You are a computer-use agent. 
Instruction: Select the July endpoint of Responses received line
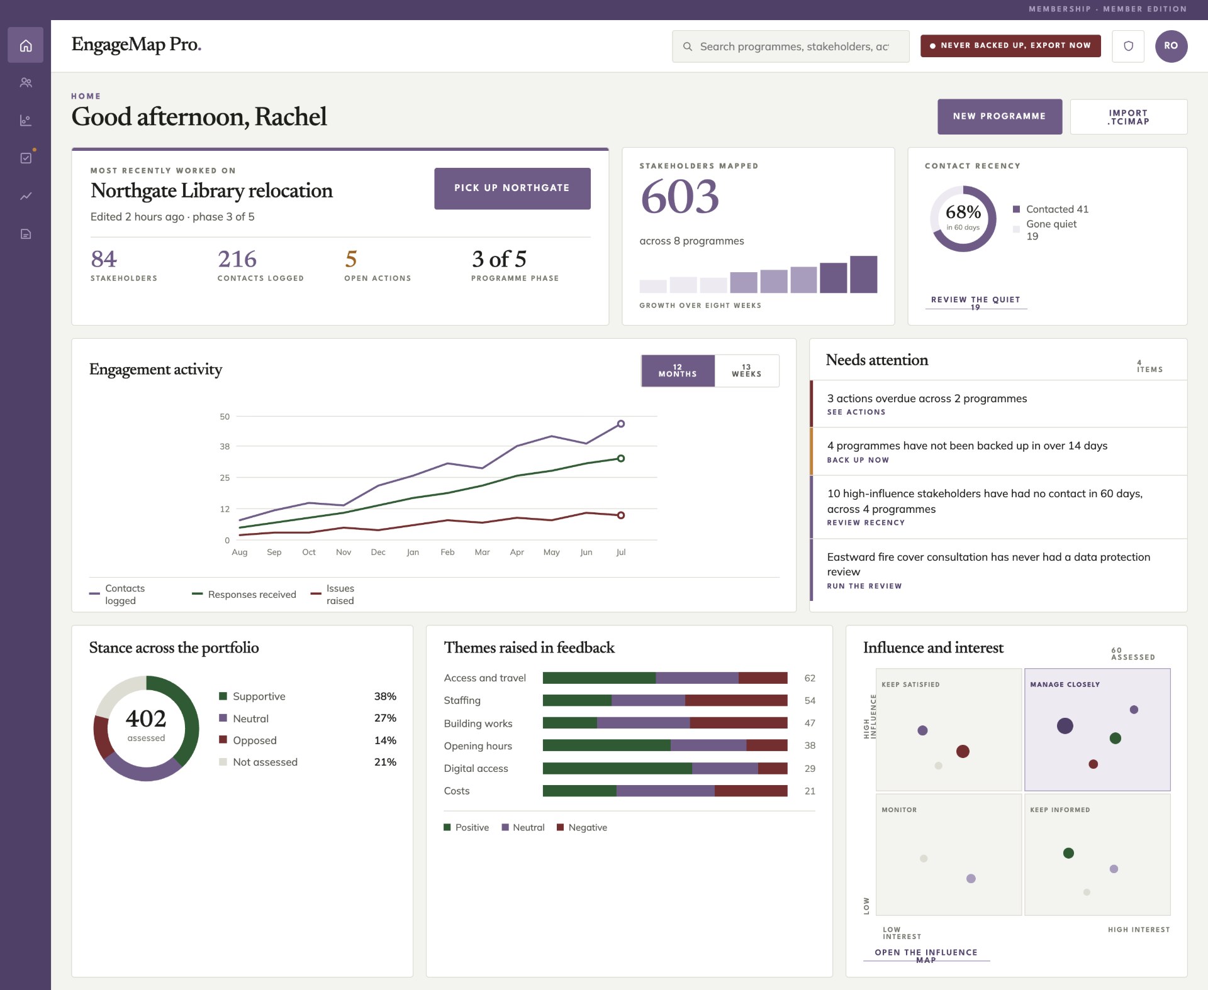pyautogui.click(x=621, y=458)
